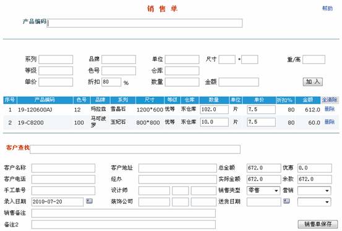Expand the dropdown right of 送货日期 calendar

[314, 202]
